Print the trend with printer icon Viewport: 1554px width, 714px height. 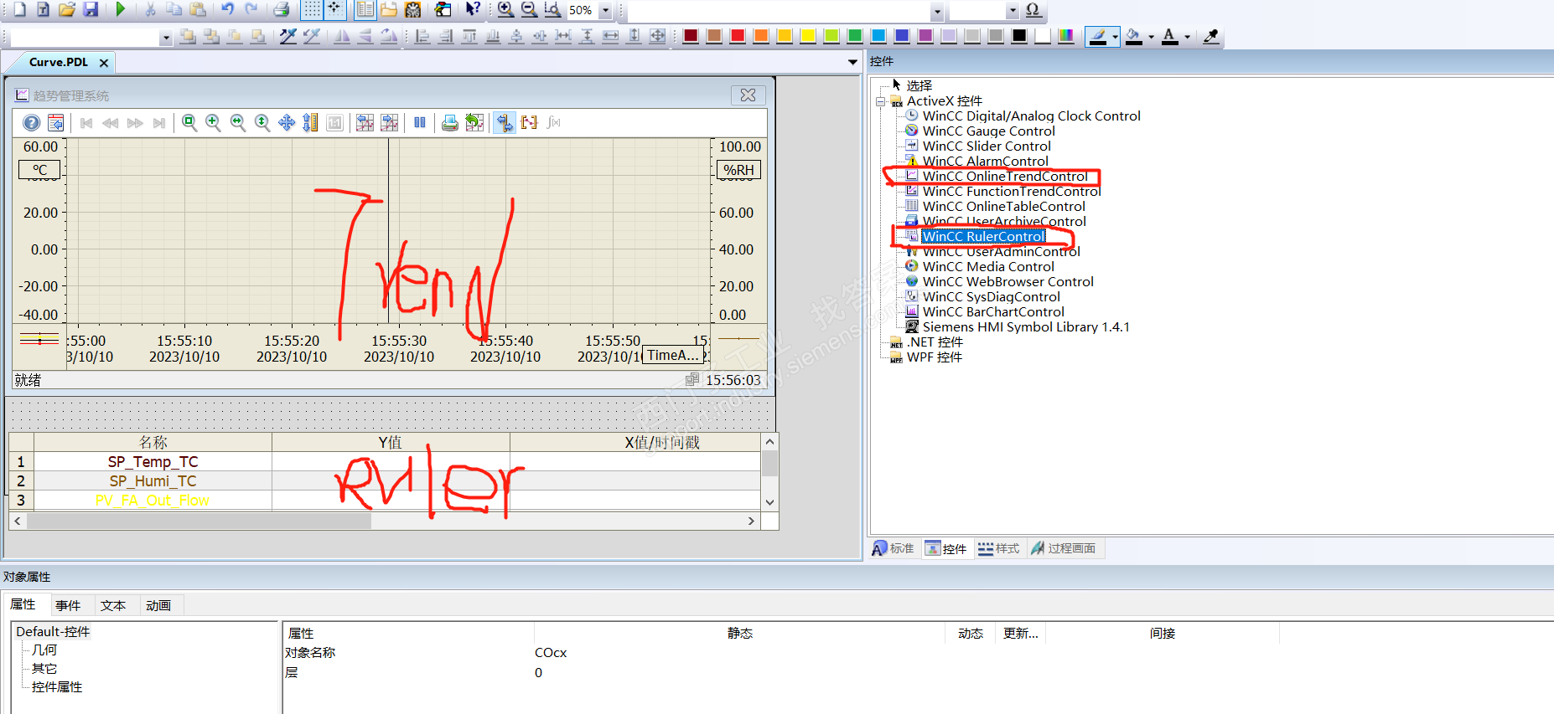(450, 122)
